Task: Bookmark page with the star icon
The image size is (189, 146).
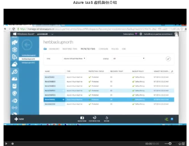Action: pyautogui.click(x=182, y=29)
